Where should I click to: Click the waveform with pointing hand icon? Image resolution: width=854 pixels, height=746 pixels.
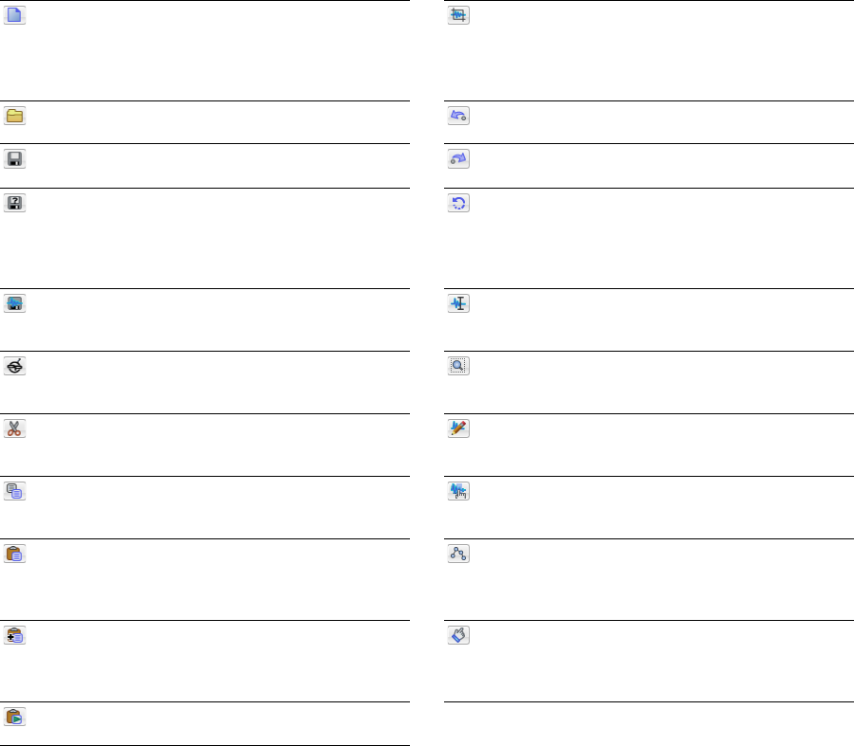click(x=459, y=491)
